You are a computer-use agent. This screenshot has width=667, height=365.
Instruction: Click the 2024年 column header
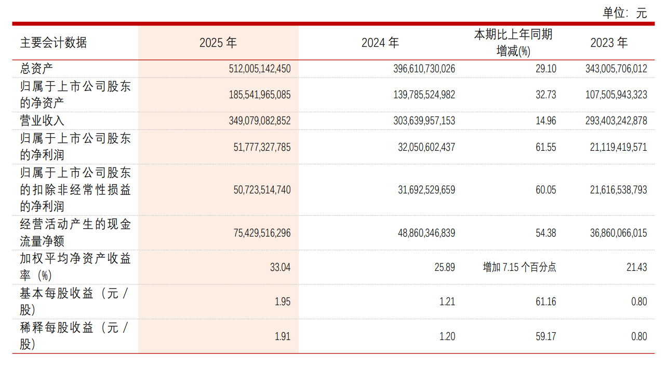(x=380, y=43)
